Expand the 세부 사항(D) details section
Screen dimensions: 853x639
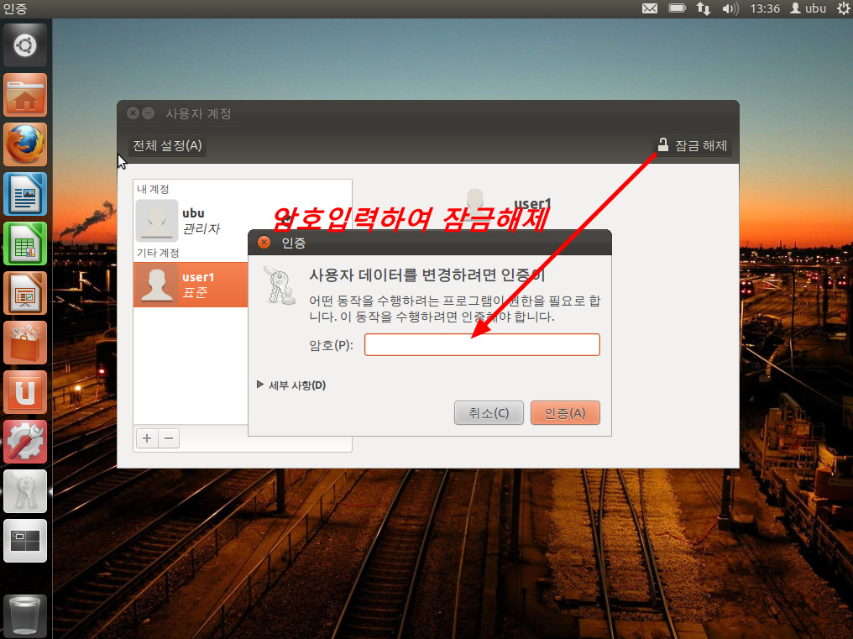point(290,385)
